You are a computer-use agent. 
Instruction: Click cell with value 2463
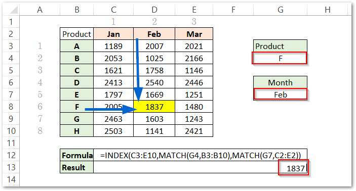click(113, 119)
